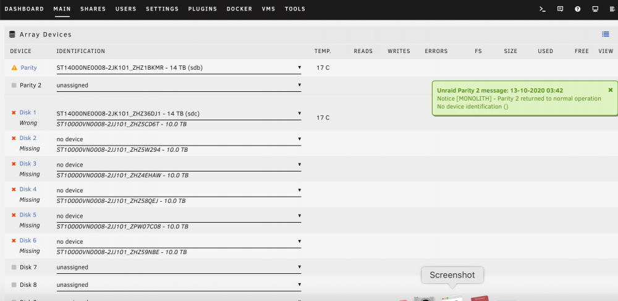Click the missing serial ZHZ5W294 text under Disk 2

[122, 150]
